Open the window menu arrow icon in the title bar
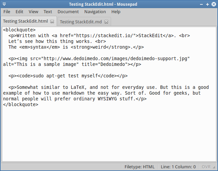Image resolution: width=218 pixels, height=171 pixels. (4, 4)
